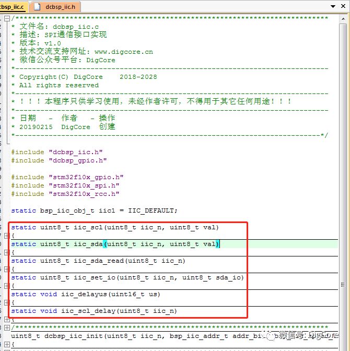Click the iic_sda_read function name
Viewport: 350px width, 351px height.
tap(99, 261)
